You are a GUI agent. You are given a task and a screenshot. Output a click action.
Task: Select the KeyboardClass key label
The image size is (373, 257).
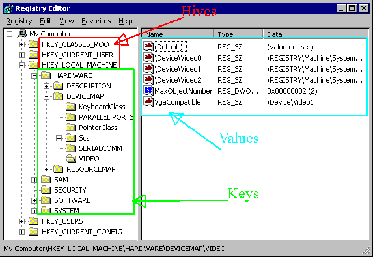(102, 107)
